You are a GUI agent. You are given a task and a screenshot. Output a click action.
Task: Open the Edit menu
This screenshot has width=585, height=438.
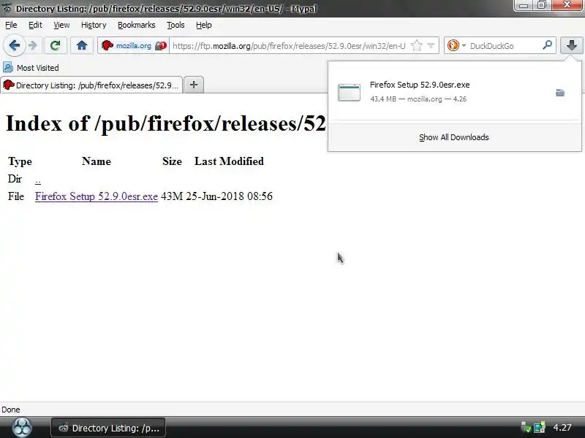35,25
